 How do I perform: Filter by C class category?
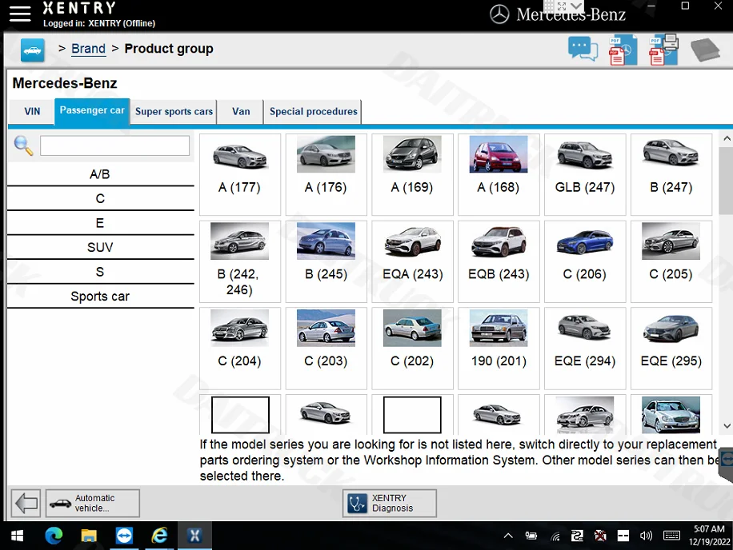100,198
